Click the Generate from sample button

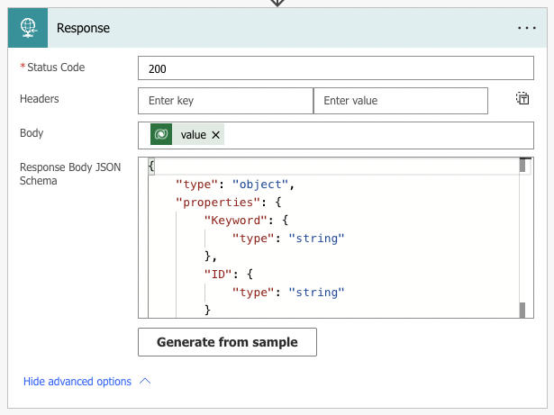(227, 342)
